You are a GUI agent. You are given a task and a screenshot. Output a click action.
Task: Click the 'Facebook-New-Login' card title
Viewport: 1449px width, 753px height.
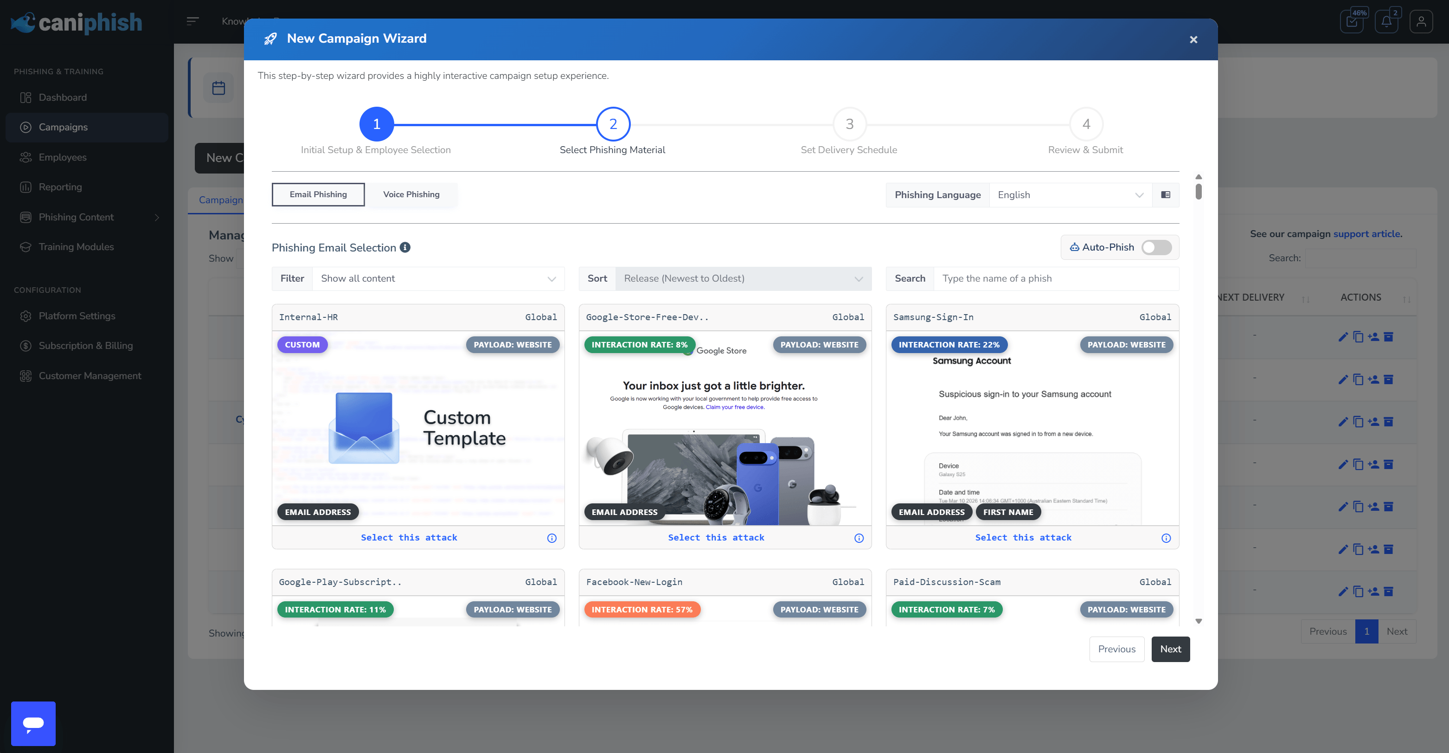click(634, 582)
